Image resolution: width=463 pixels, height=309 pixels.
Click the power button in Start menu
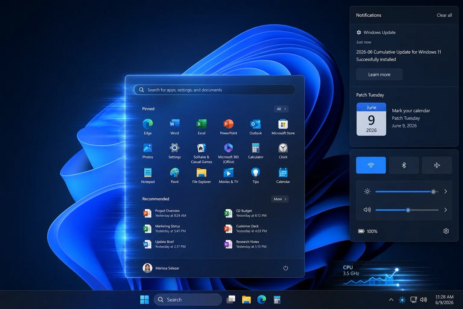(x=286, y=268)
